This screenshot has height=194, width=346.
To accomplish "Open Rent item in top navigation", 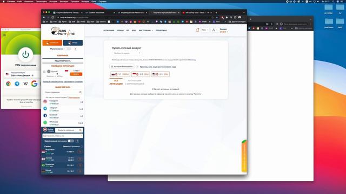I will (x=120, y=30).
